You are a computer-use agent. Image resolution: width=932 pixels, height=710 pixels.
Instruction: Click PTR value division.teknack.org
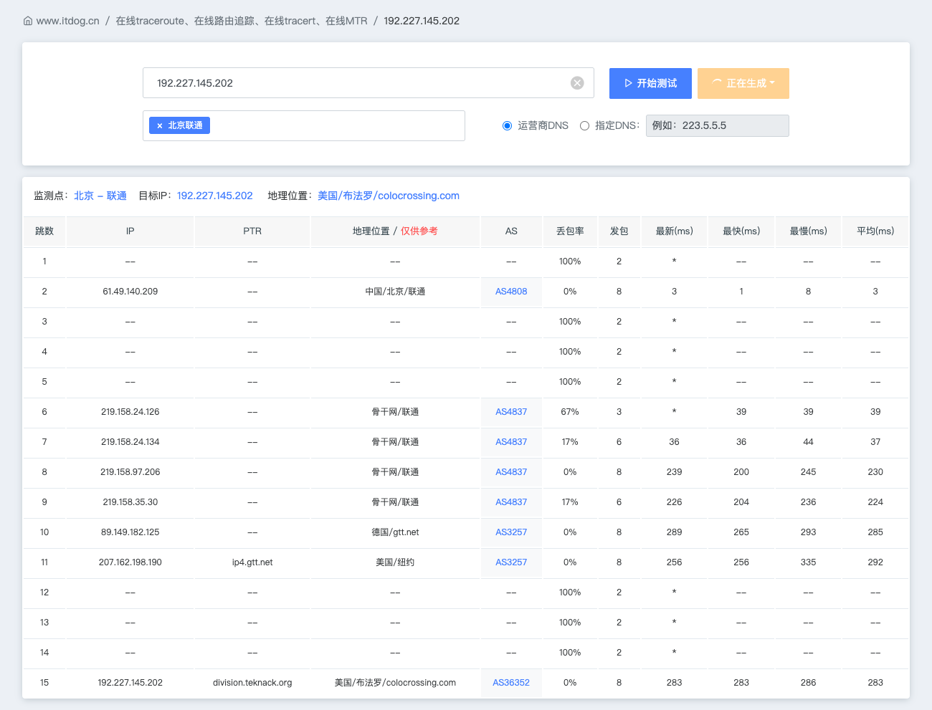tap(252, 683)
